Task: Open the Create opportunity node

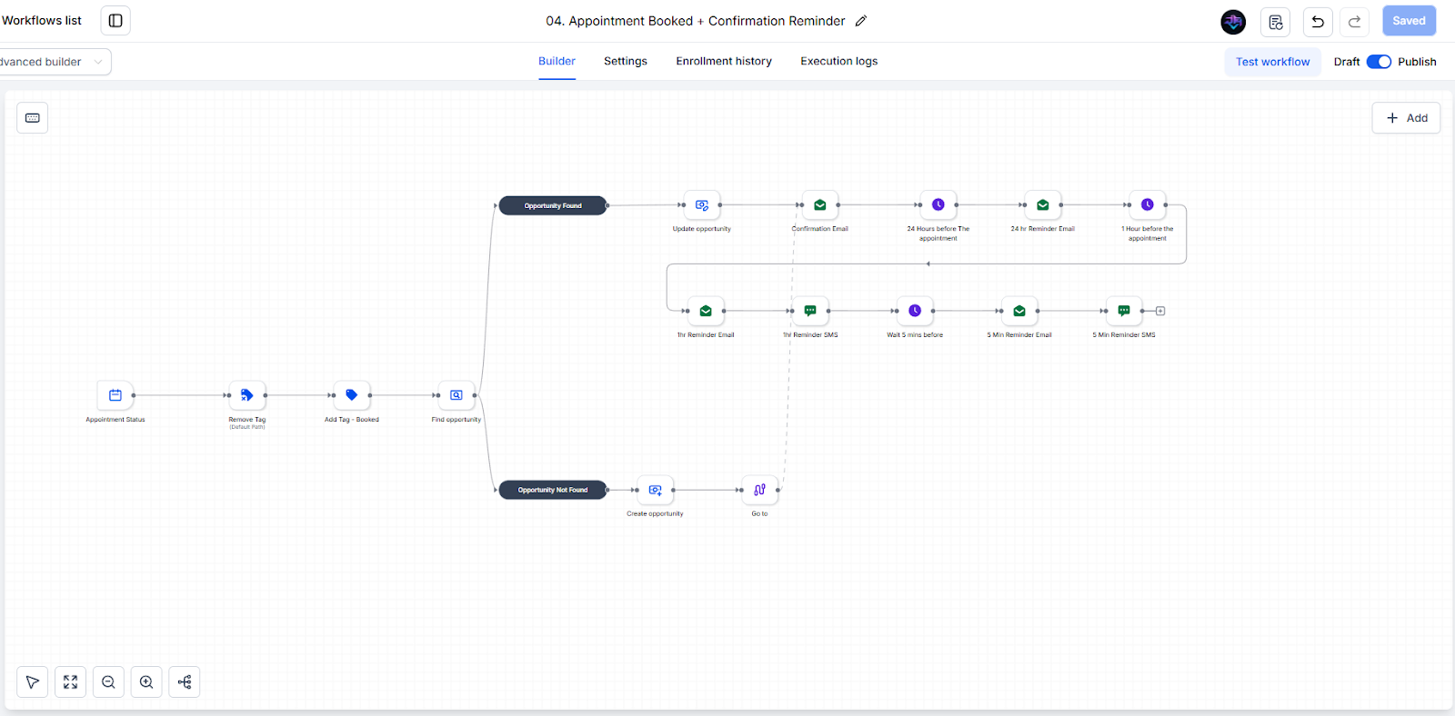Action: (655, 490)
